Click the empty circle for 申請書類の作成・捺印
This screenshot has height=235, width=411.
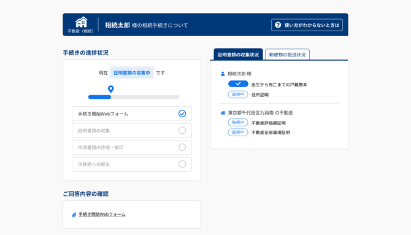point(182,147)
